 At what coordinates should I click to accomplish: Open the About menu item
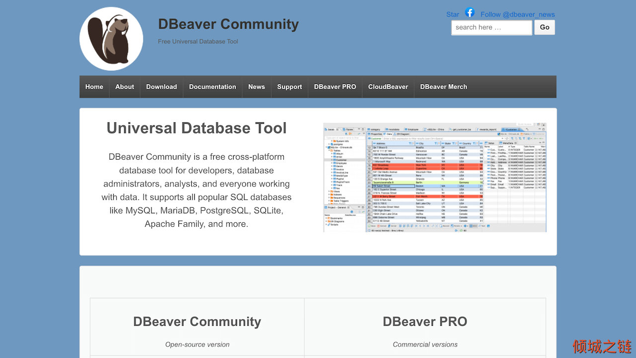coord(125,87)
